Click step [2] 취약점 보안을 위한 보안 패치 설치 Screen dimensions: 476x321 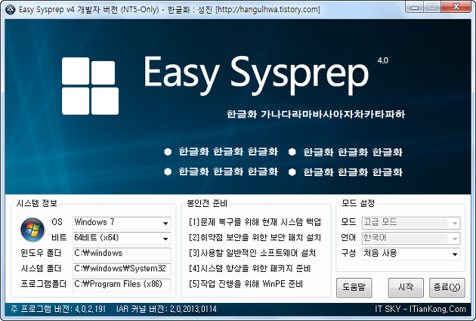click(x=255, y=238)
